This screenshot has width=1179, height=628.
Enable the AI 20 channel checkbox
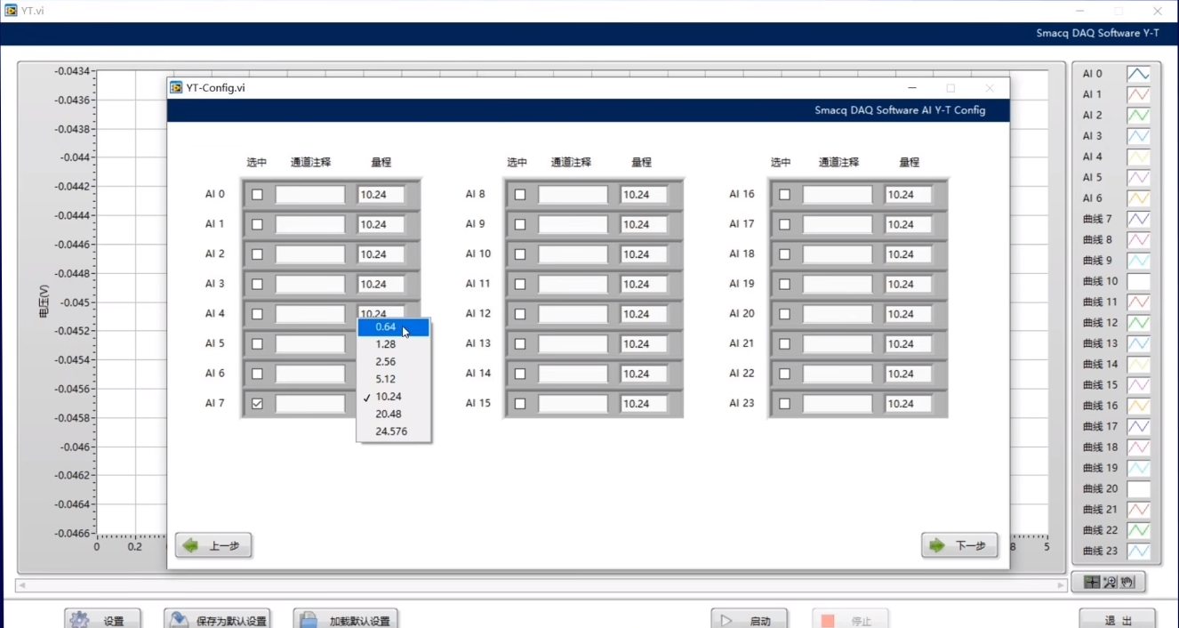coord(784,314)
